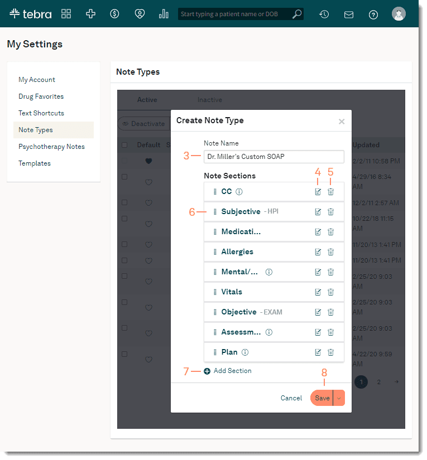Show info for the Plan section
Image resolution: width=427 pixels, height=460 pixels.
(x=245, y=352)
